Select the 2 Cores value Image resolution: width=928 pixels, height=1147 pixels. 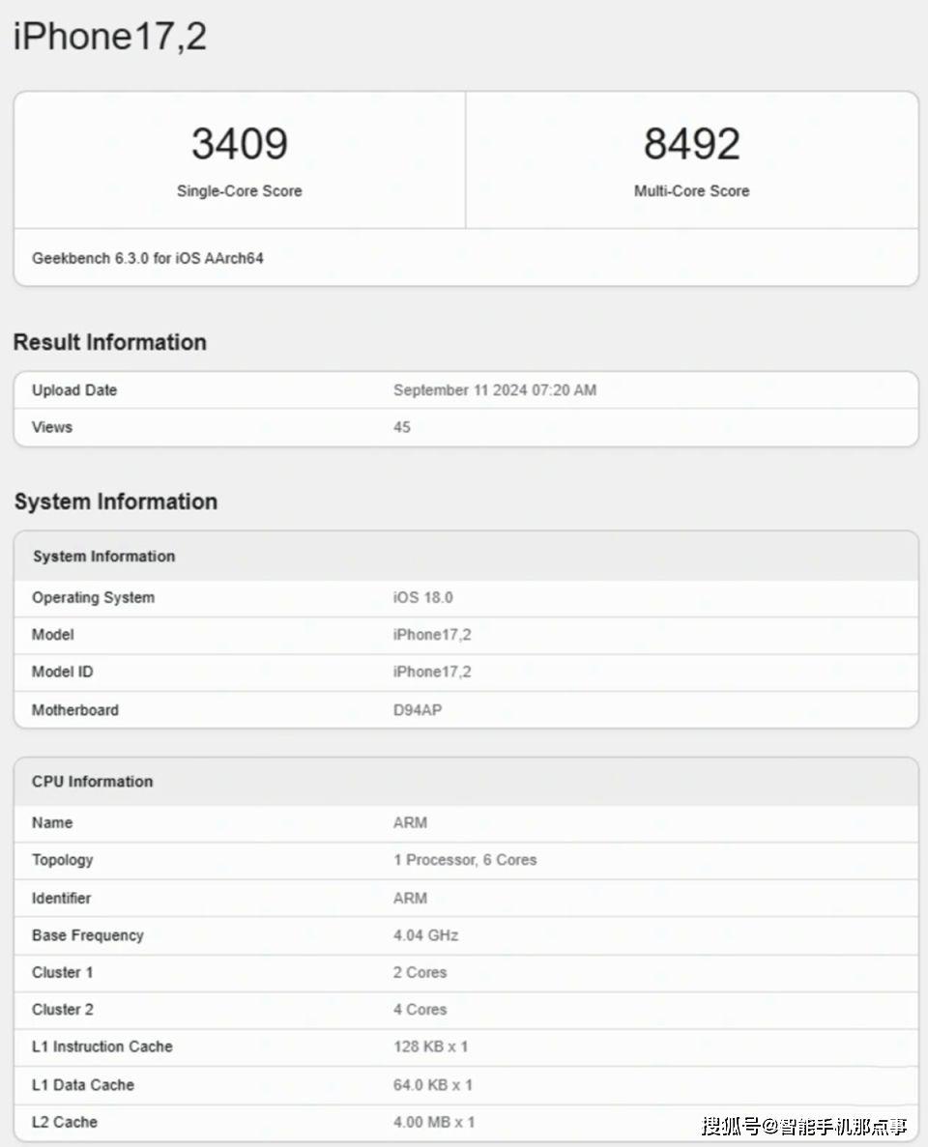[420, 972]
